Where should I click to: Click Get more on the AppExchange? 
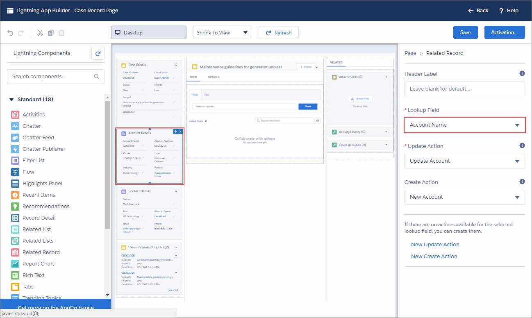56,308
